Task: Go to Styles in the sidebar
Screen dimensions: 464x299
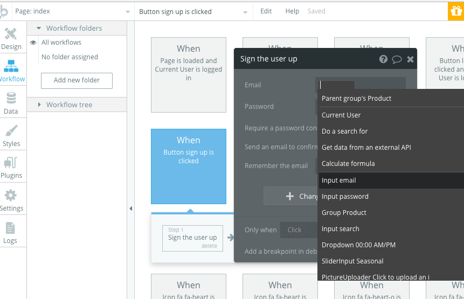Action: [11, 136]
